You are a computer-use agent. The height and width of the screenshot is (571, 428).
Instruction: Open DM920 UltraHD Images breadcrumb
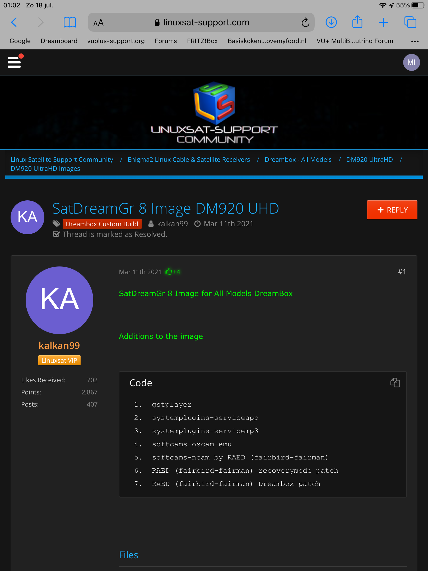tap(45, 169)
